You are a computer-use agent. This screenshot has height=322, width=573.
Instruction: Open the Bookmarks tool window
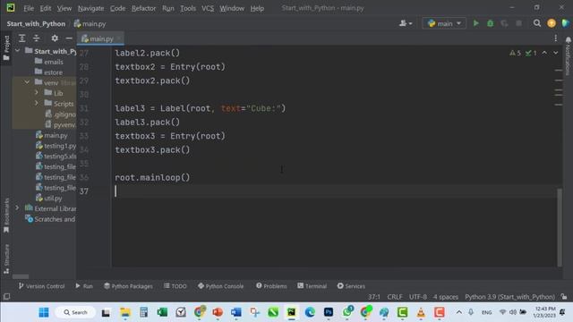click(6, 216)
